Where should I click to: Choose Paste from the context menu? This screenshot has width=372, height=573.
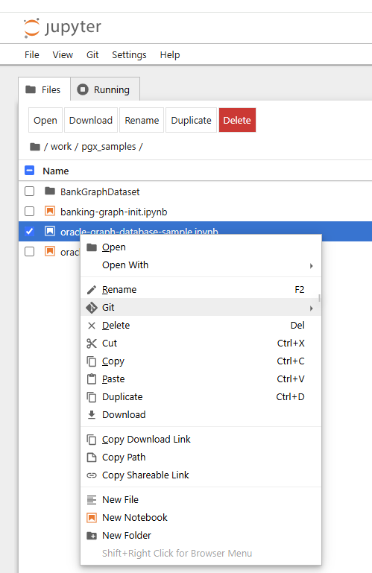pos(201,379)
